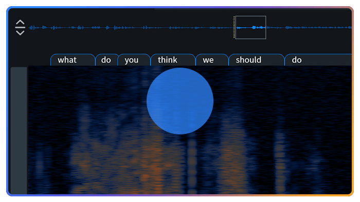Select the last "do" tag after "should"

[318, 60]
